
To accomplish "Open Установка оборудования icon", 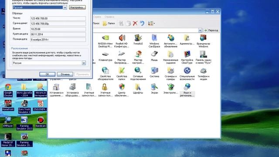I will coord(73,90).
